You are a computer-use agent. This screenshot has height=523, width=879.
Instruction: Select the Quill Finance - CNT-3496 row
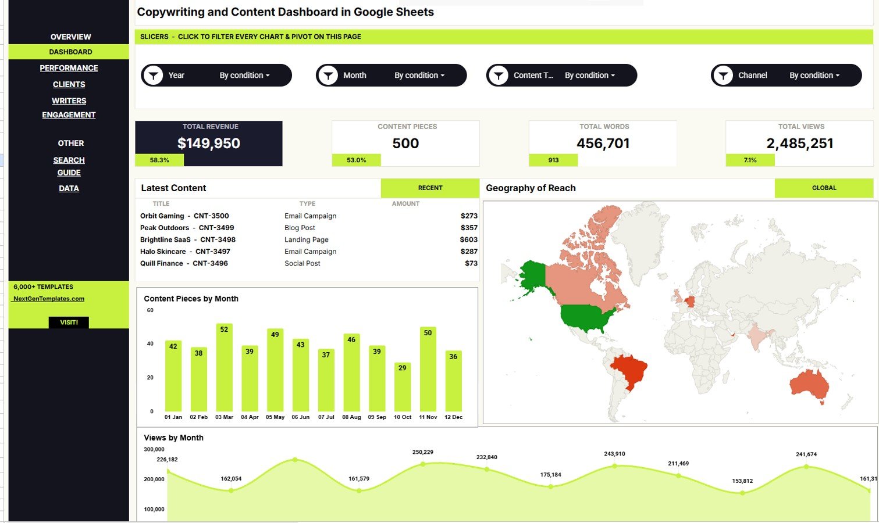click(308, 263)
